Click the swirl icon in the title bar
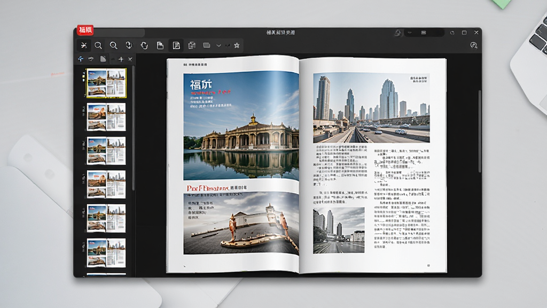 coord(397,33)
